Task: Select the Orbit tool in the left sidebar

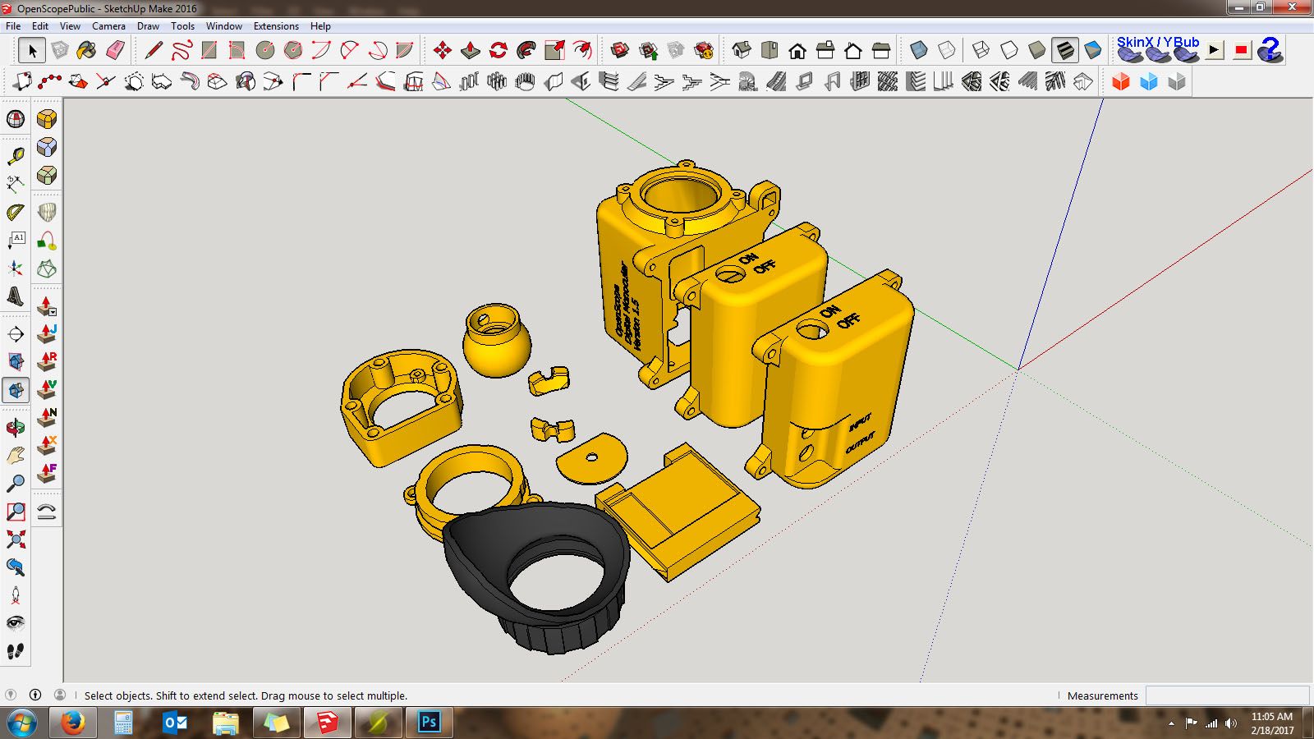Action: (x=14, y=429)
